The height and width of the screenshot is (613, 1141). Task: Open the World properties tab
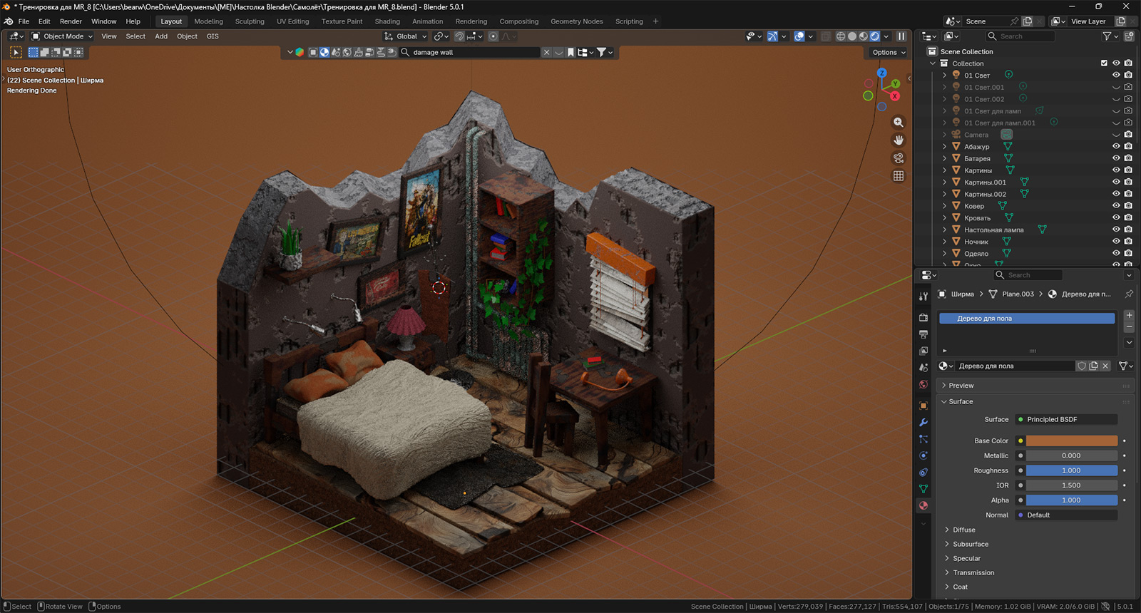pos(923,384)
